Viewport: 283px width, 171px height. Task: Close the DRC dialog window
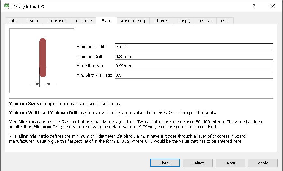click(x=273, y=6)
